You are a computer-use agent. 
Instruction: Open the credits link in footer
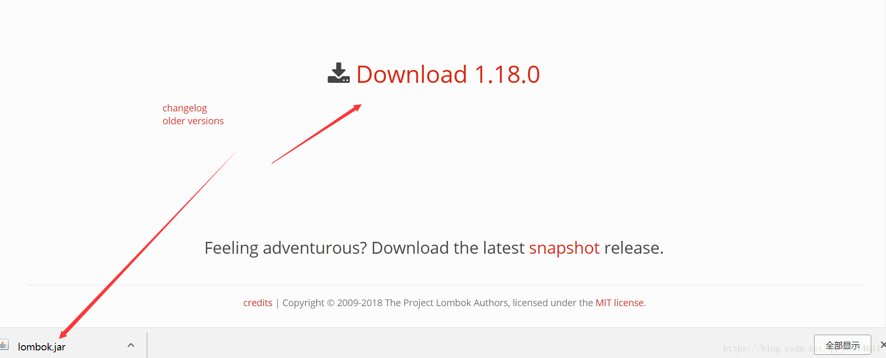258,303
